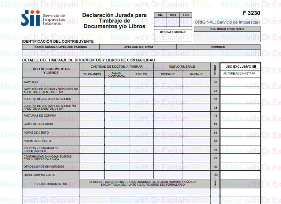This screenshot has height=204, width=281.
Task: Click the Nombres entry field
Action: [218, 53]
